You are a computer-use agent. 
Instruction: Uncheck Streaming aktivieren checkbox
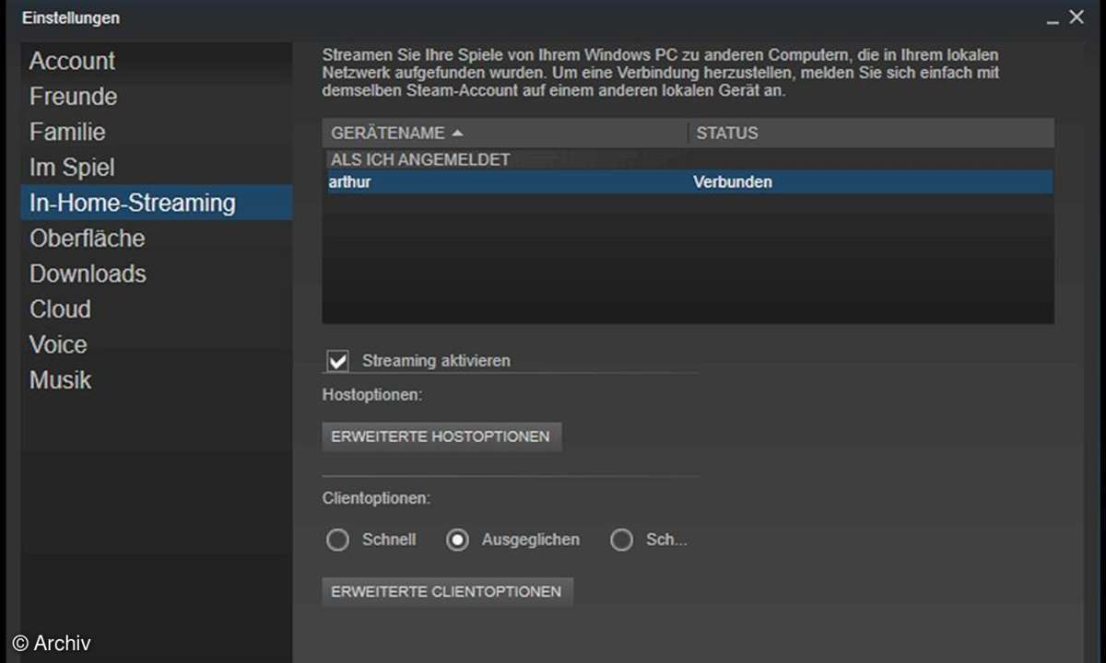[x=338, y=361]
